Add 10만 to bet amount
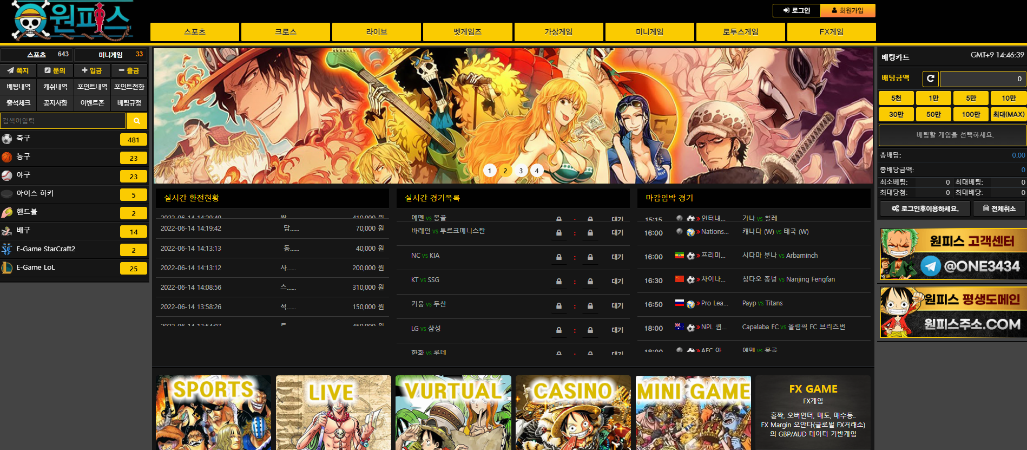The height and width of the screenshot is (450, 1027). pyautogui.click(x=1009, y=98)
